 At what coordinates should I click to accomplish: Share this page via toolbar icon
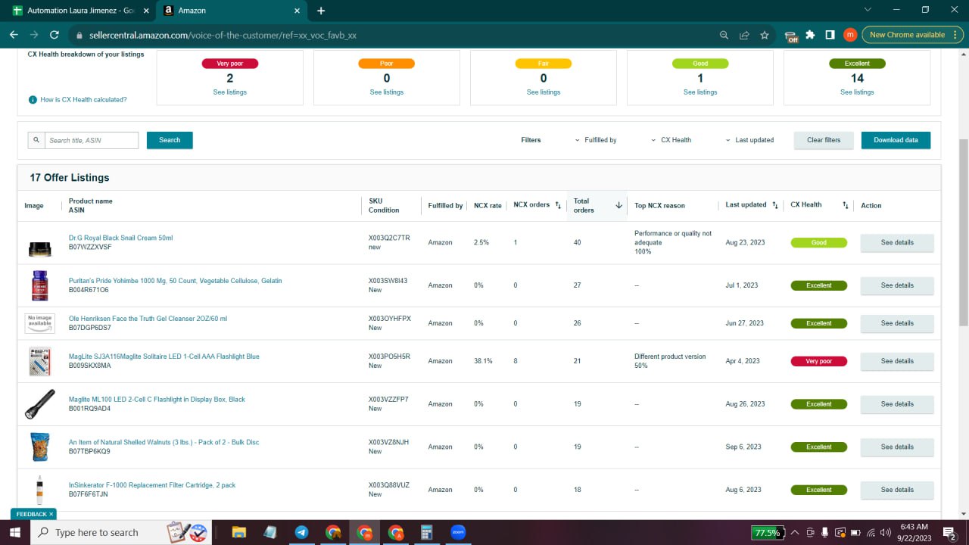745,35
